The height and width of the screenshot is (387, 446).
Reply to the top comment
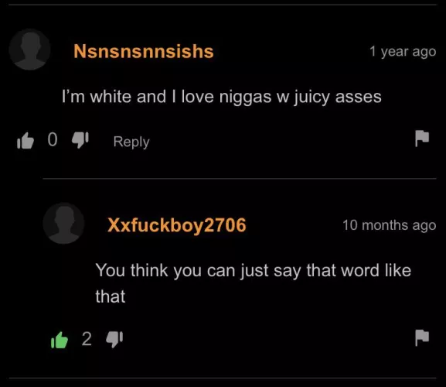(x=131, y=142)
